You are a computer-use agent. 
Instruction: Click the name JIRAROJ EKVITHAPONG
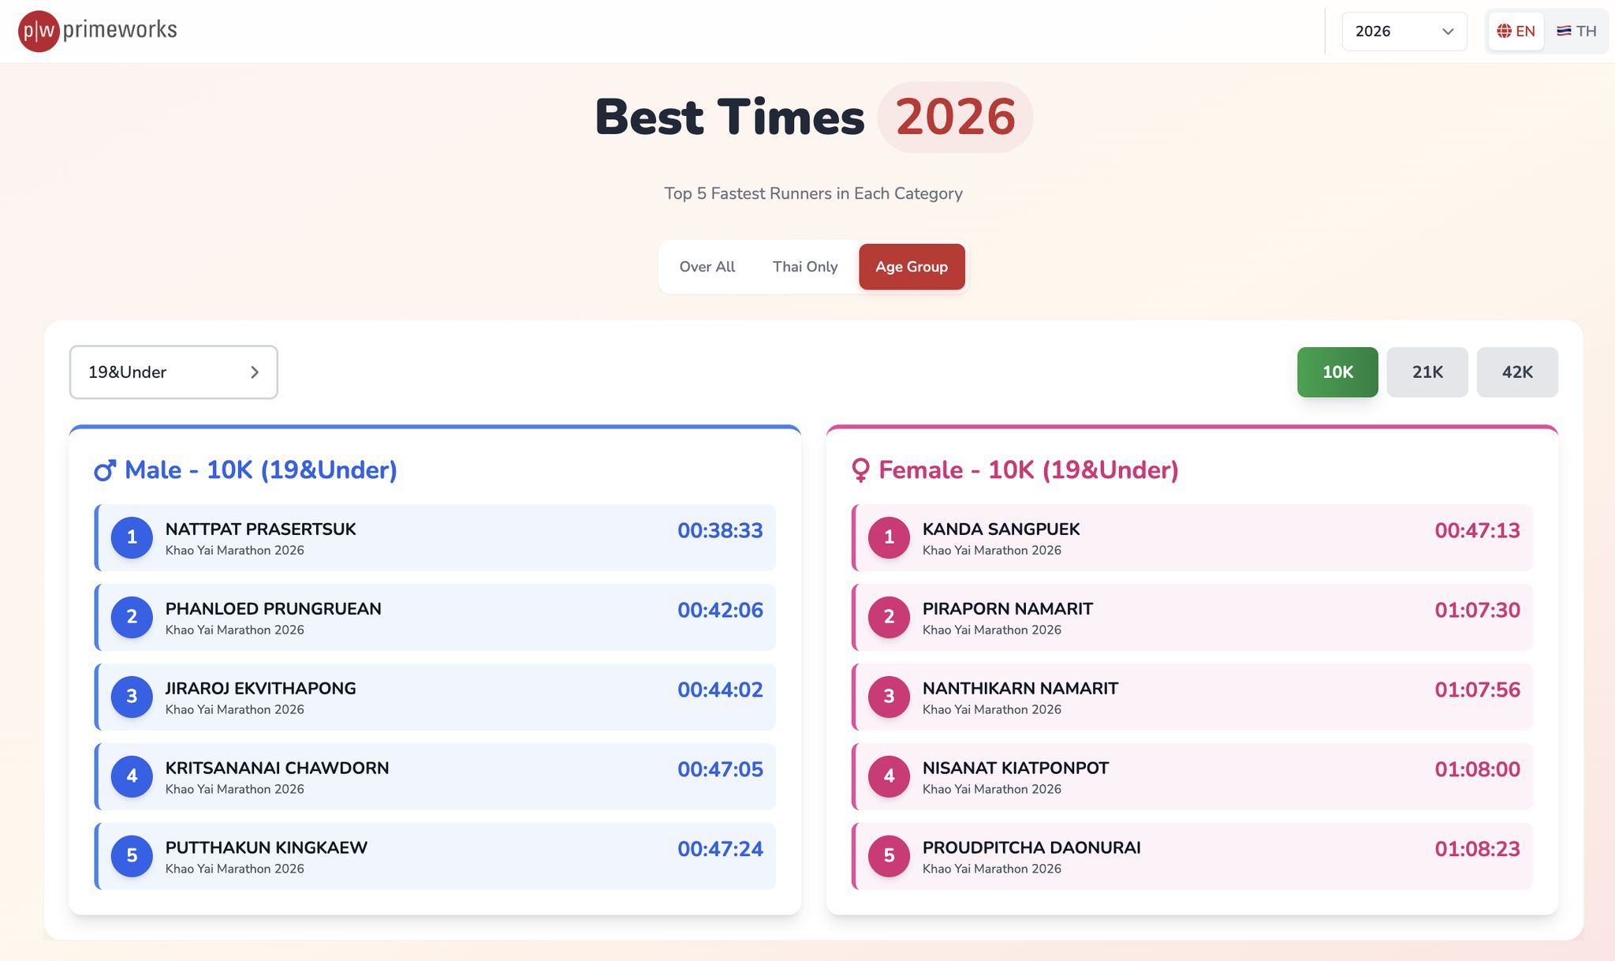260,689
